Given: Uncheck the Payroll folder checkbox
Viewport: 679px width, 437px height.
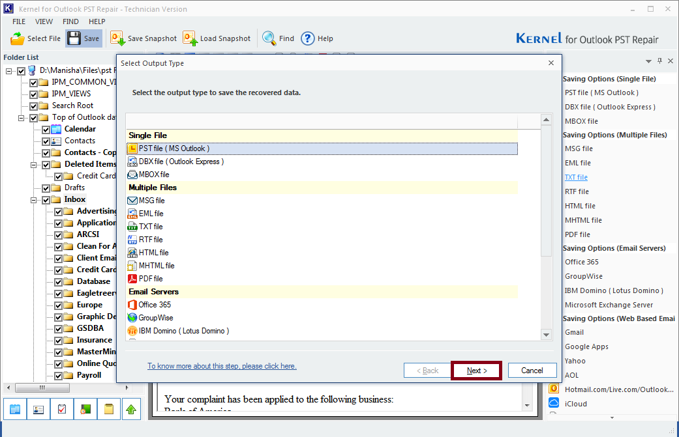Looking at the screenshot, I should pos(59,376).
